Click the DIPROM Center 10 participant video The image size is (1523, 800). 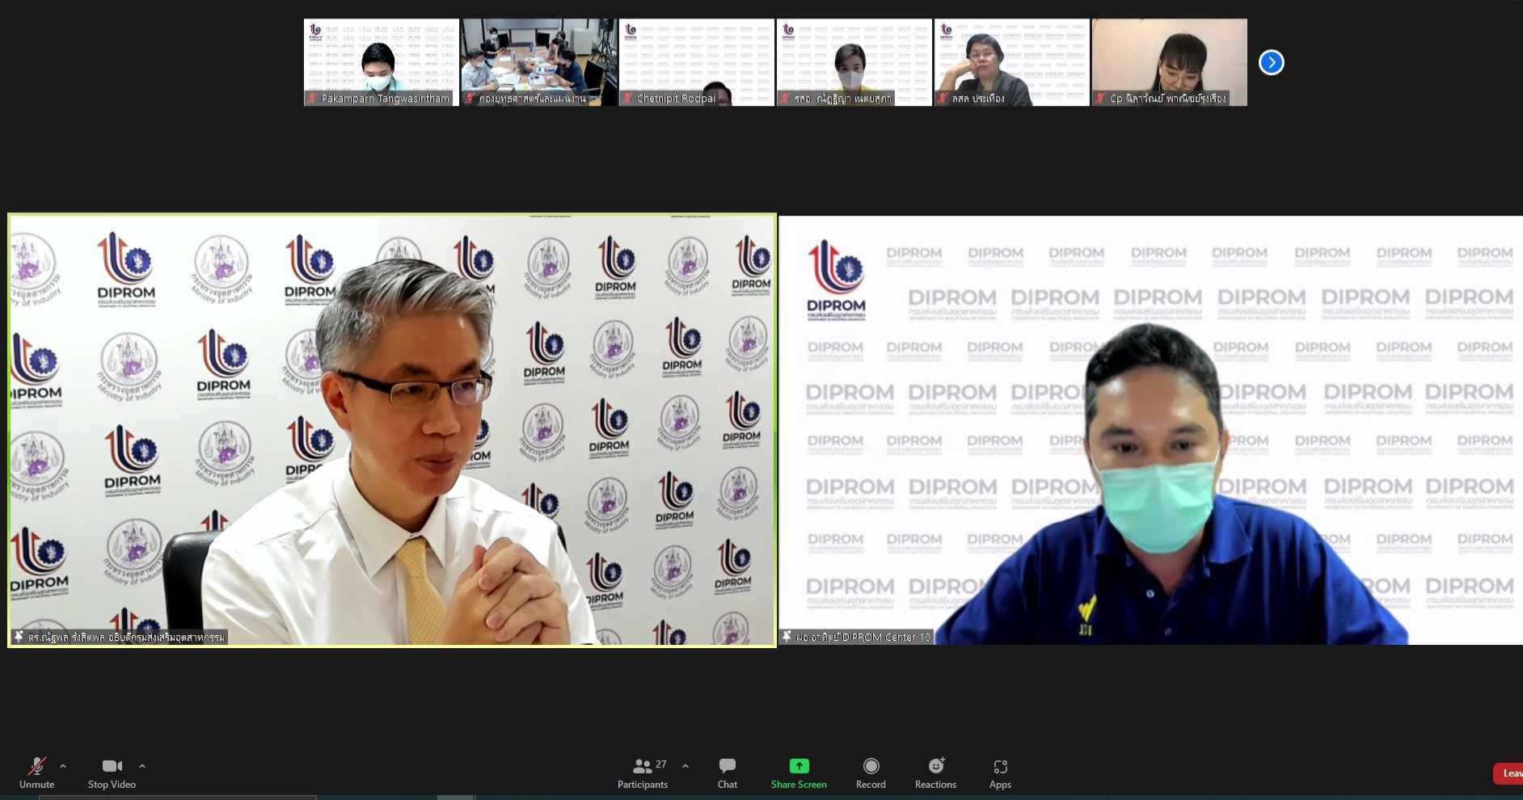(x=1151, y=430)
